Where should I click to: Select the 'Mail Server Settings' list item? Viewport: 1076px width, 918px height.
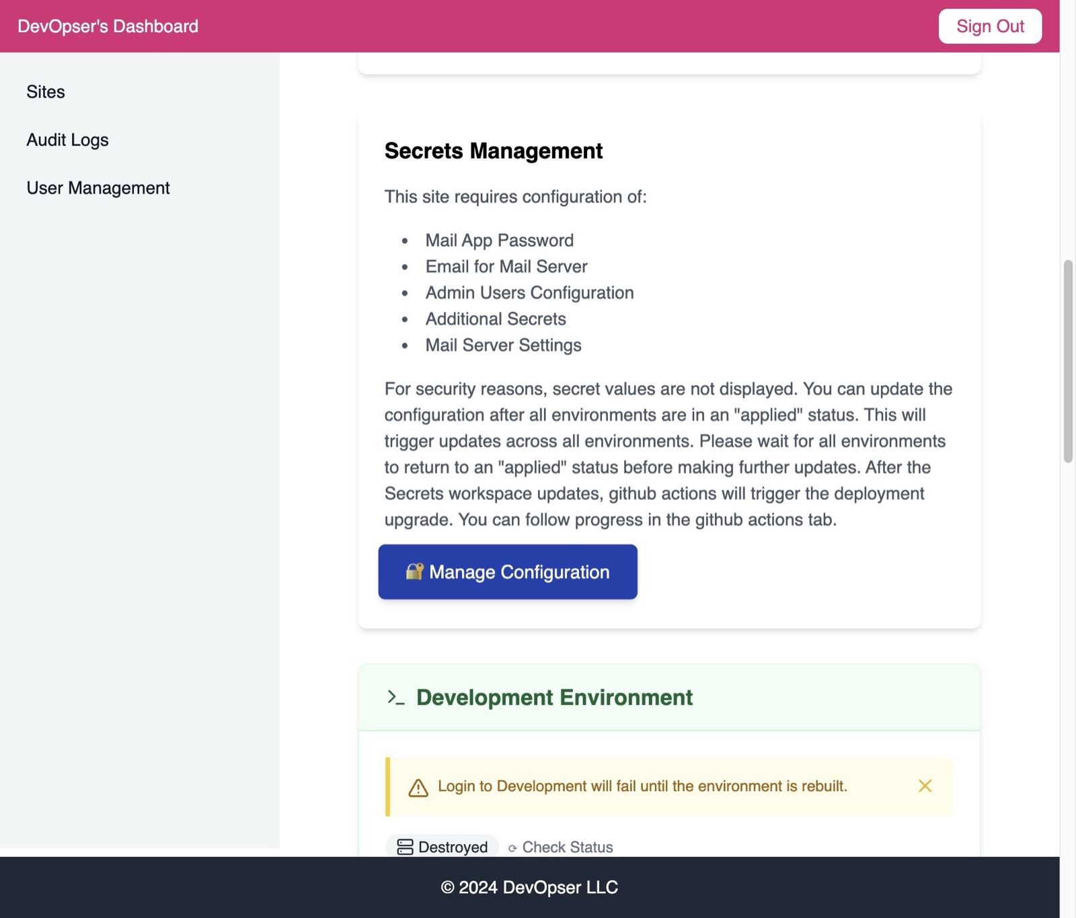pyautogui.click(x=503, y=345)
